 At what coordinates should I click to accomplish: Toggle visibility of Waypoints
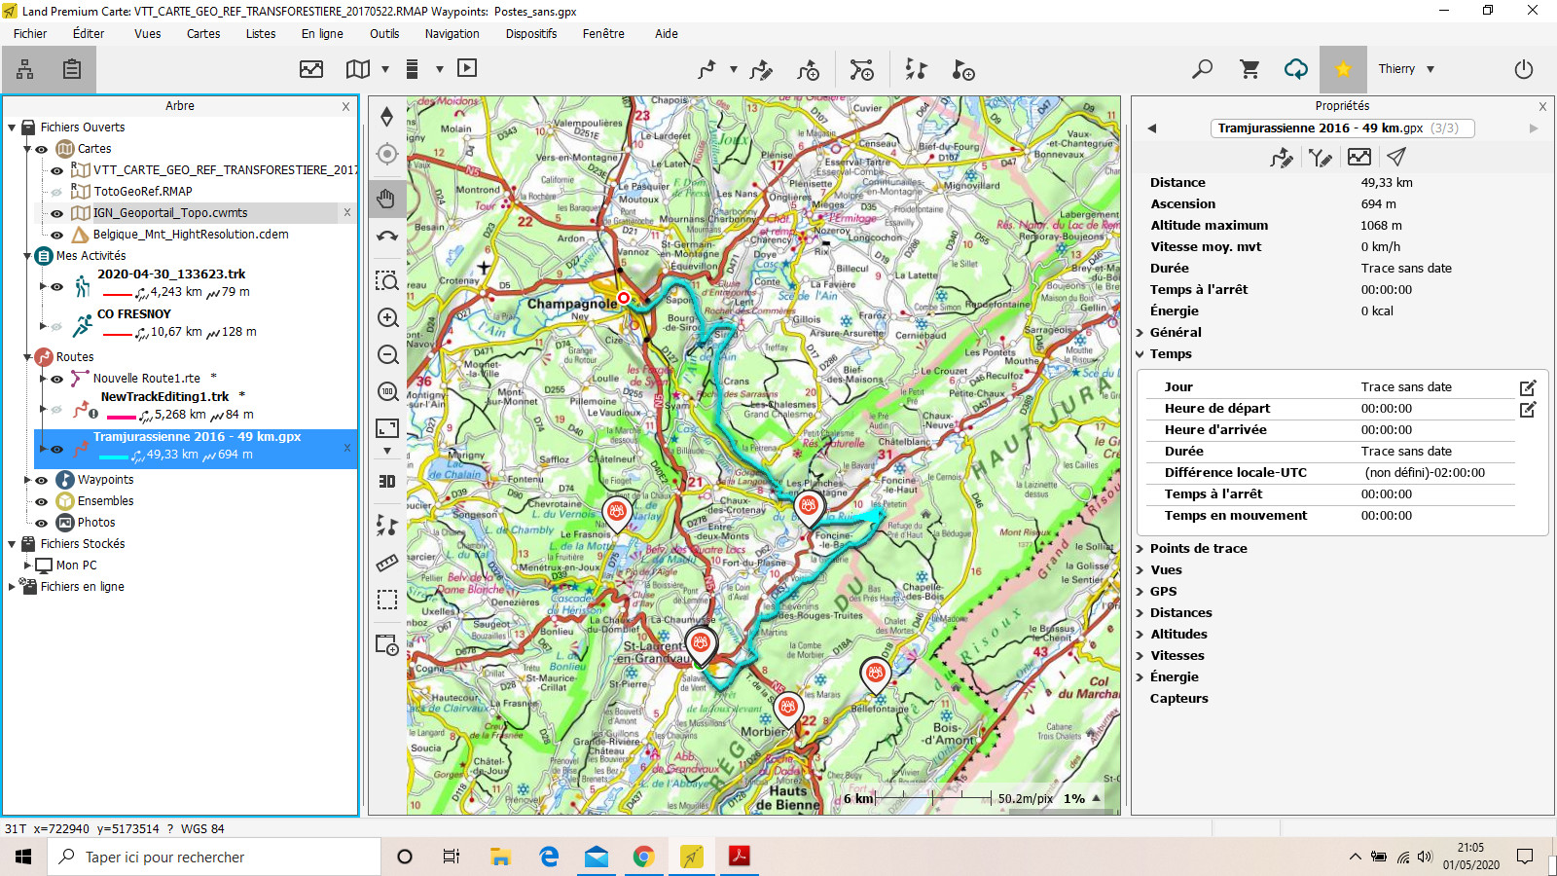tap(41, 480)
